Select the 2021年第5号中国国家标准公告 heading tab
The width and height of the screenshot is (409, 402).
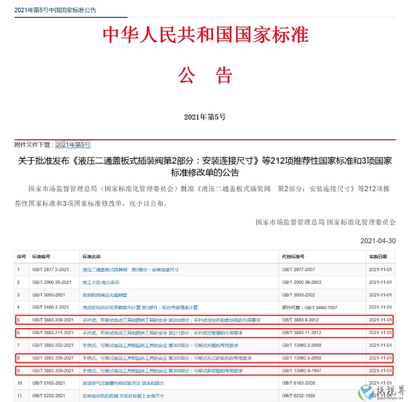[x=55, y=10]
